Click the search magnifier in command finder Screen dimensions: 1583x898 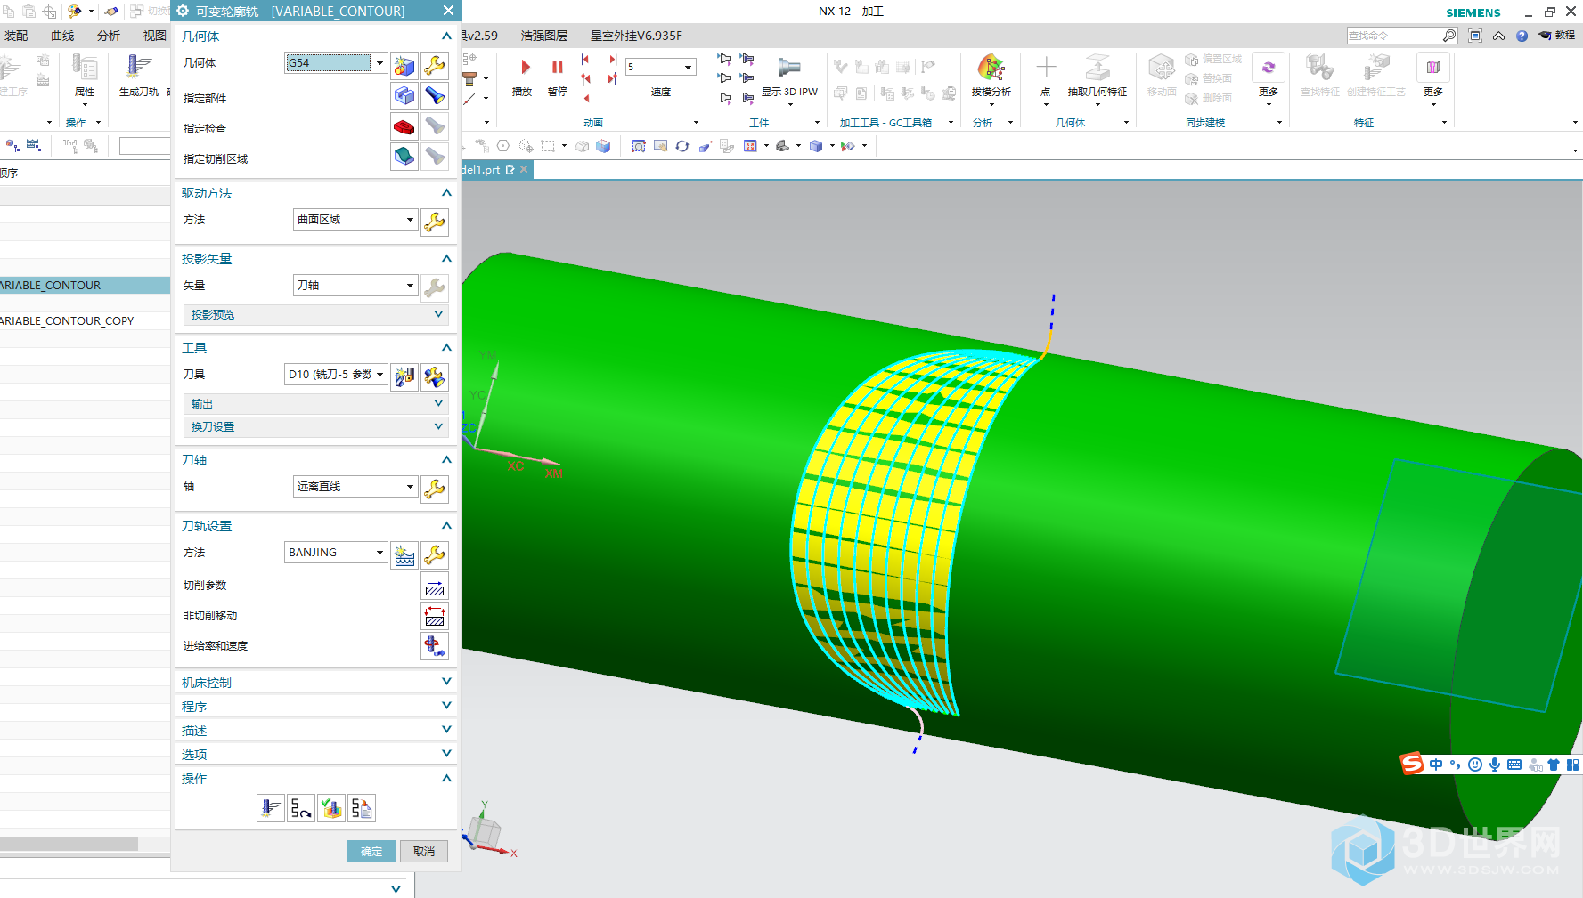tap(1449, 36)
